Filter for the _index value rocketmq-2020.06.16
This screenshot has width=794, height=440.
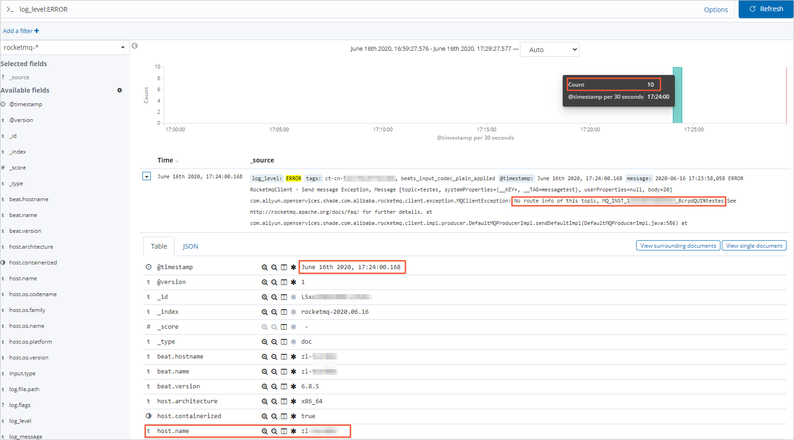coord(264,312)
